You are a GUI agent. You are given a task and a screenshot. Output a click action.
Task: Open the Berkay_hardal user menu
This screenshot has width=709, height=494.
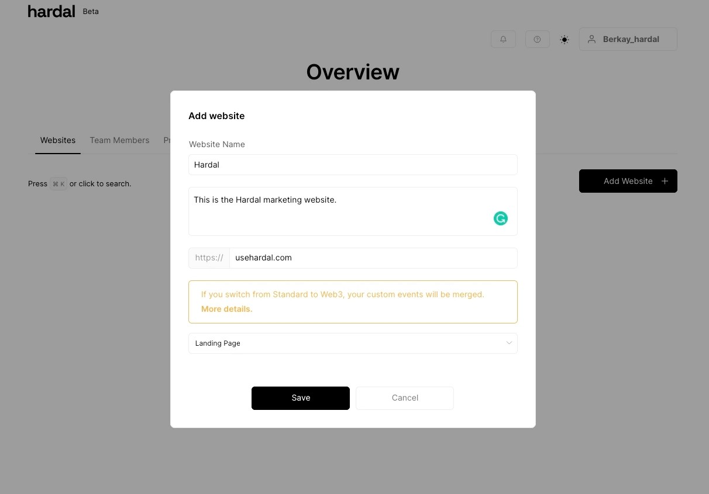628,39
